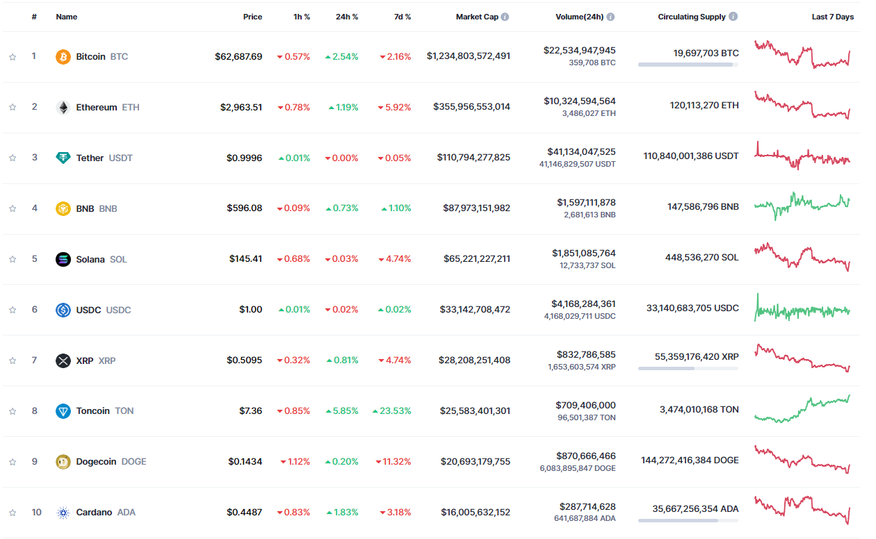Click the Dogecoin logo icon

63,462
